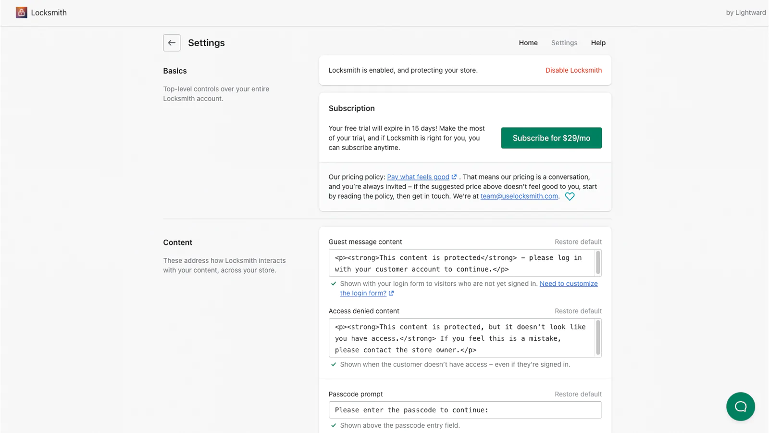Open Need to customize the login form link
Image resolution: width=769 pixels, height=433 pixels.
569,284
